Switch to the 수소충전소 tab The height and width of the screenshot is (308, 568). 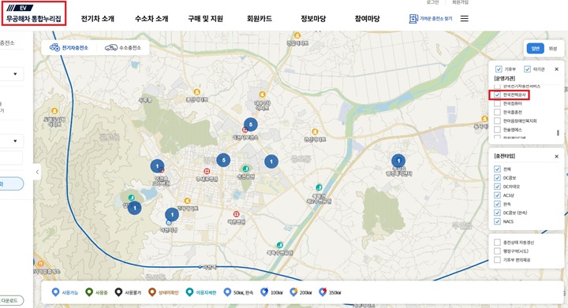[123, 48]
